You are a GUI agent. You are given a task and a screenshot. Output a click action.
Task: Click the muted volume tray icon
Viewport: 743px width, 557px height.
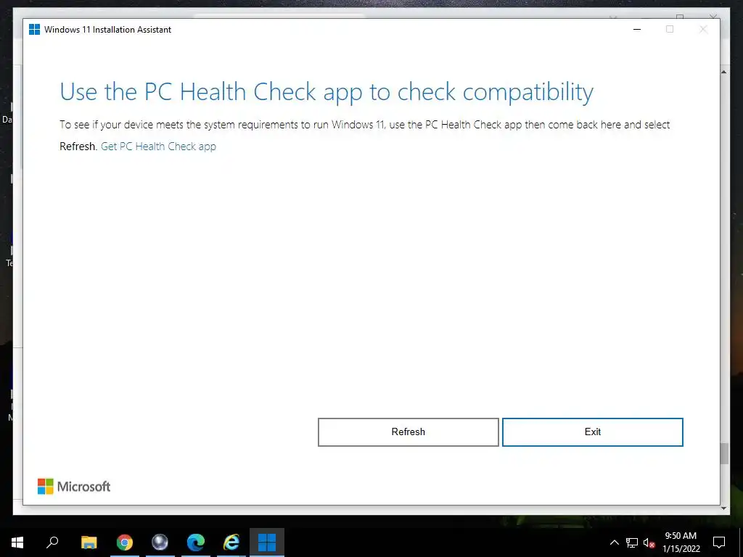[649, 542]
